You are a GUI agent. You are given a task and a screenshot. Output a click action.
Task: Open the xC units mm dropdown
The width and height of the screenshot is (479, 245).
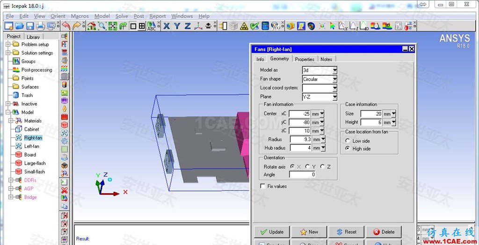point(322,114)
